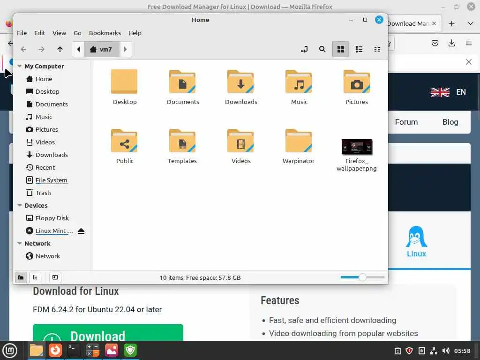Screen dimensions: 480x360
Task: Select the Templates folder icon
Action: (182, 141)
